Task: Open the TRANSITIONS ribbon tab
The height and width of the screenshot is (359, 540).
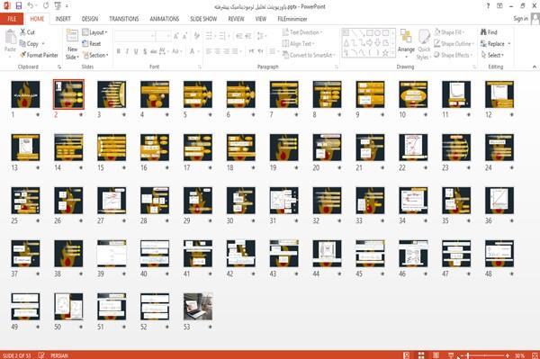Action: [124, 19]
